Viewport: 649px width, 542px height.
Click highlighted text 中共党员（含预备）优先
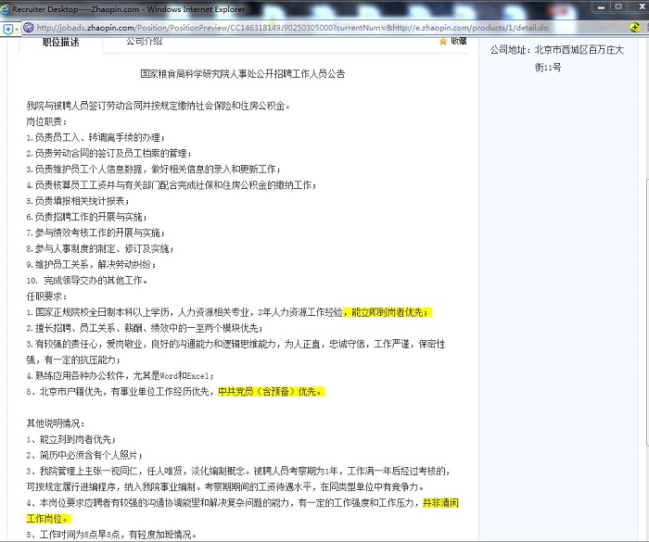272,392
